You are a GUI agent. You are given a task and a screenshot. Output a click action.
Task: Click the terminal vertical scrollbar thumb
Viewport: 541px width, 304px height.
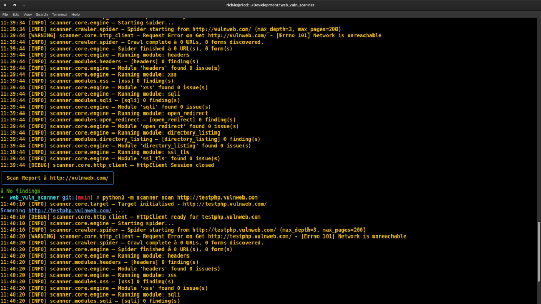(x=539, y=252)
